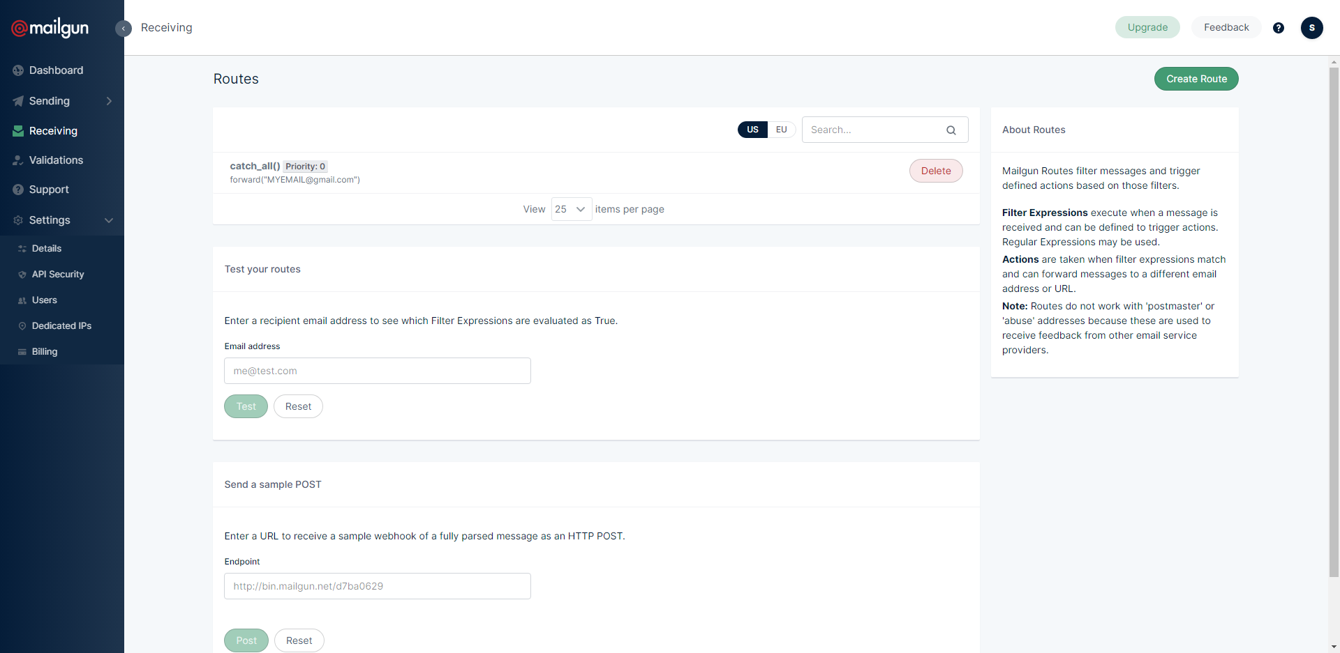Go to the Support page
1340x653 pixels.
tap(49, 190)
